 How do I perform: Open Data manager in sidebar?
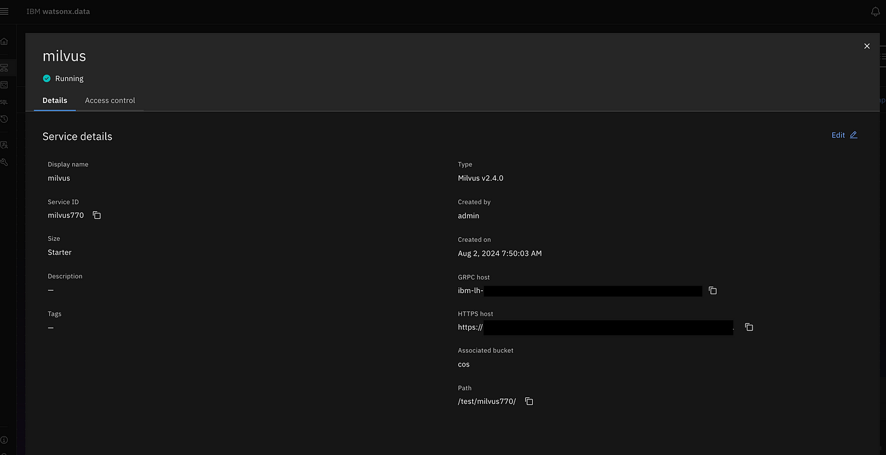[x=4, y=84]
